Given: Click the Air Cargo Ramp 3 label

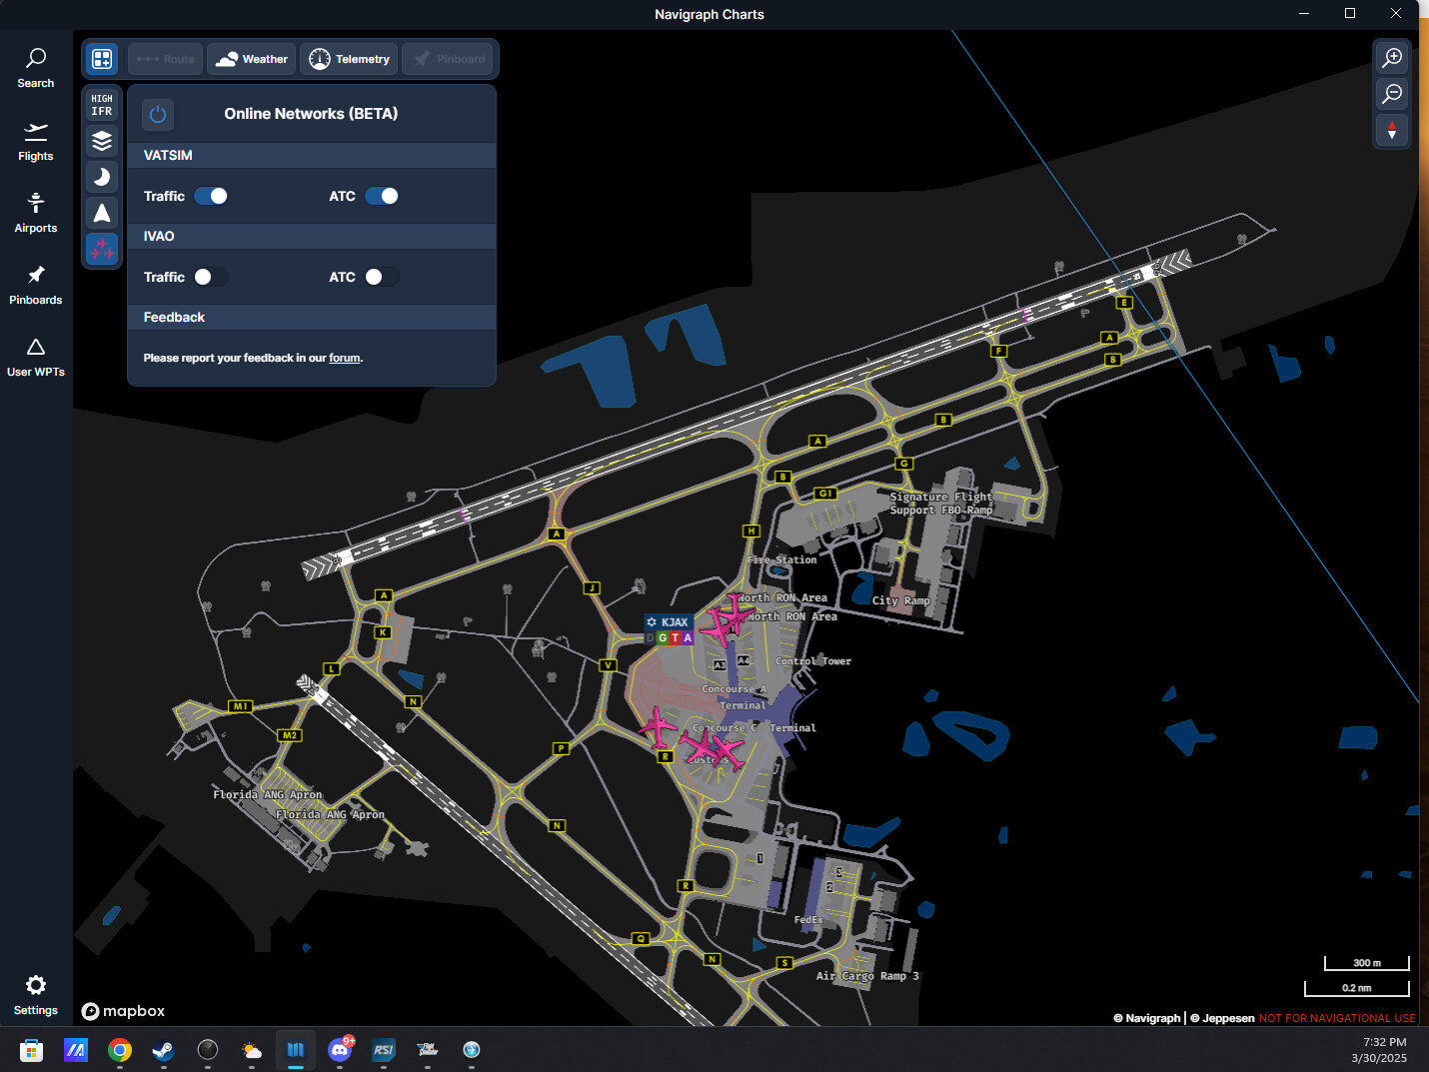Looking at the screenshot, I should click(x=867, y=976).
